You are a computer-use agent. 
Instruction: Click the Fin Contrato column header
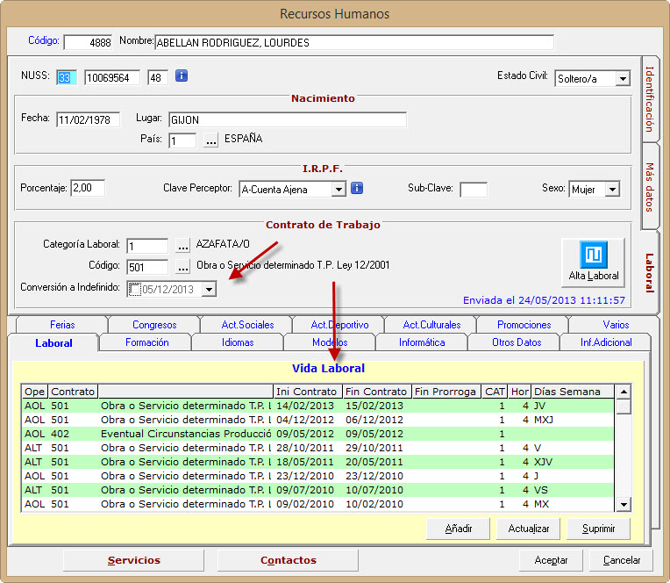(377, 392)
